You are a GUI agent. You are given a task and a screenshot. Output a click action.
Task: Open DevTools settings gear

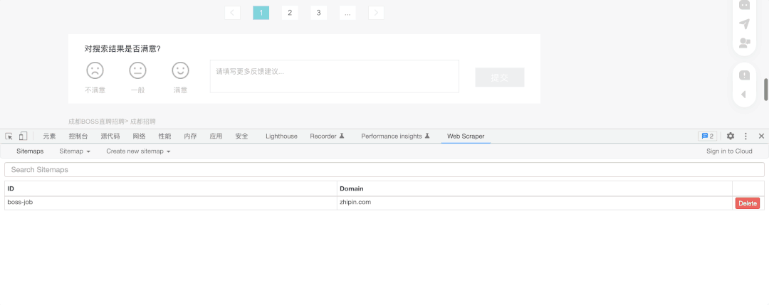[x=730, y=136]
